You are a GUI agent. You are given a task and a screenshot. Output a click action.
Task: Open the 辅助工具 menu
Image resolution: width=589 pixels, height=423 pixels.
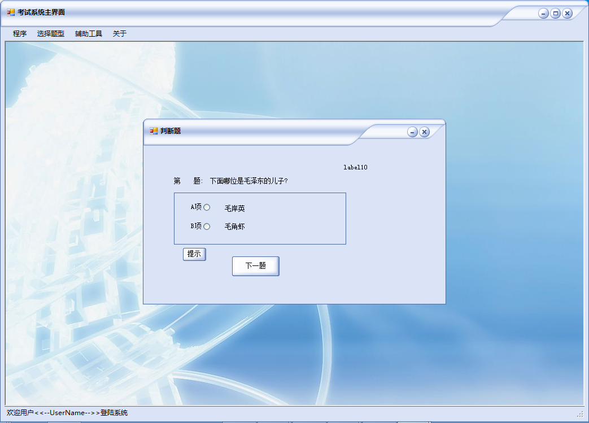coord(89,34)
